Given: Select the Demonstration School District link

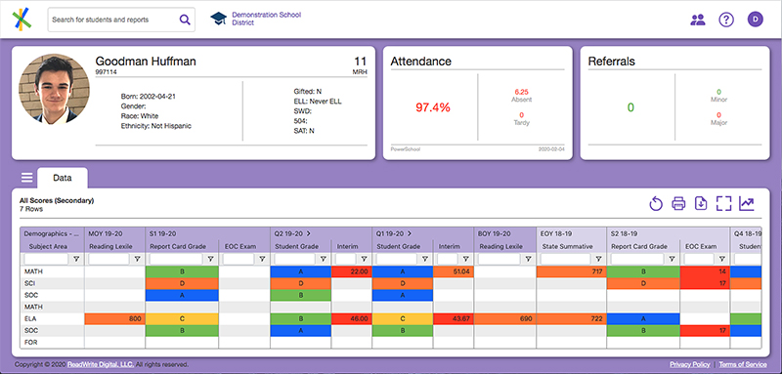Looking at the screenshot, I should (266, 19).
